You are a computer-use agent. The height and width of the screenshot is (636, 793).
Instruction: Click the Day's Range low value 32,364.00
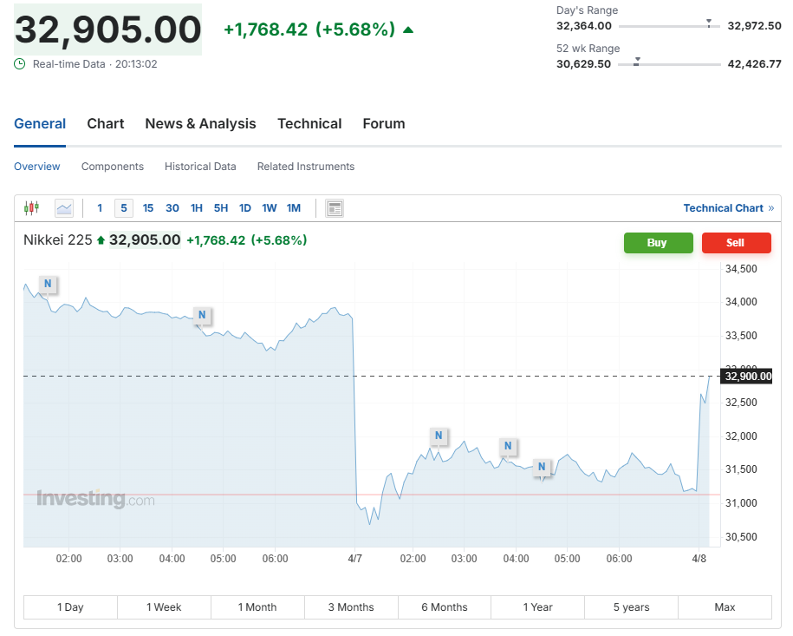583,26
